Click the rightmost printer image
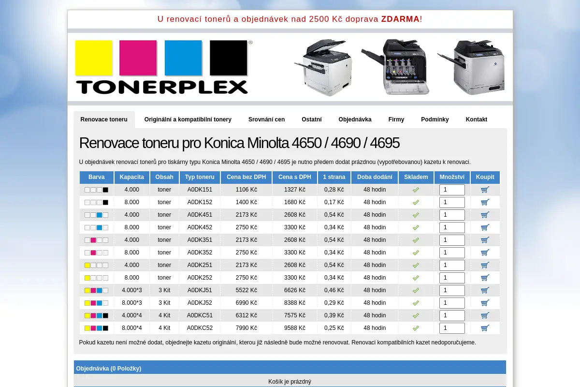 (471, 67)
